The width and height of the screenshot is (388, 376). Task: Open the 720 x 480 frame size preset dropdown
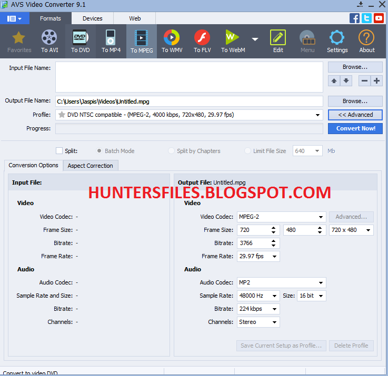click(x=351, y=230)
